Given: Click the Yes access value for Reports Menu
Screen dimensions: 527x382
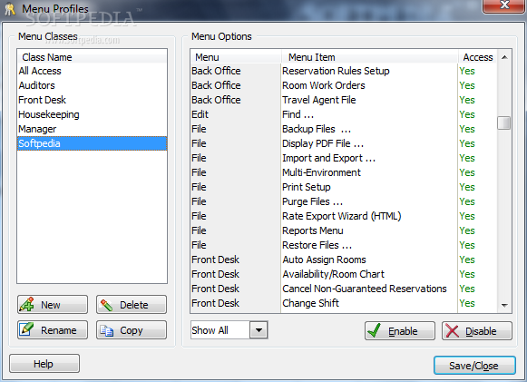Looking at the screenshot, I should [x=467, y=230].
